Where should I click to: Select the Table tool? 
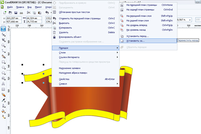coord(3,89)
